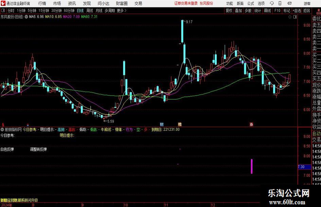Image resolution: width=321 pixels, height=207 pixels.
Task: Click the 调整转反弹 indicator label
Action: coord(38,150)
